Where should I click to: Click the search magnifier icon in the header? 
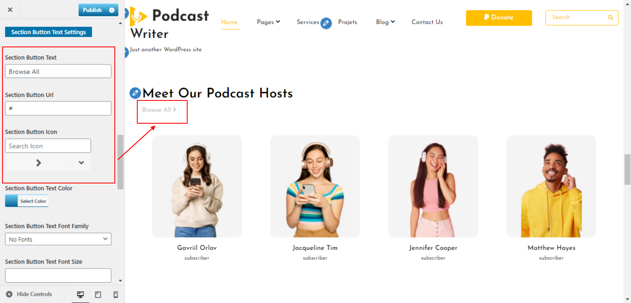[611, 17]
